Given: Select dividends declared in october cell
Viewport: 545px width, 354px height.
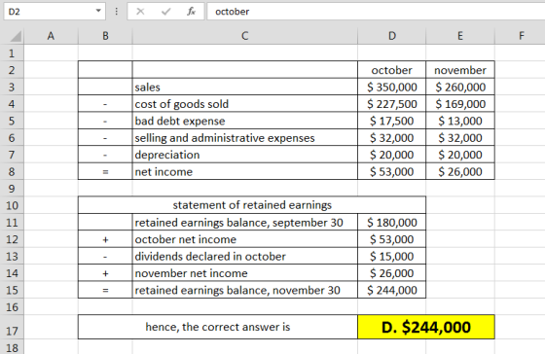Looking at the screenshot, I should [x=244, y=257].
